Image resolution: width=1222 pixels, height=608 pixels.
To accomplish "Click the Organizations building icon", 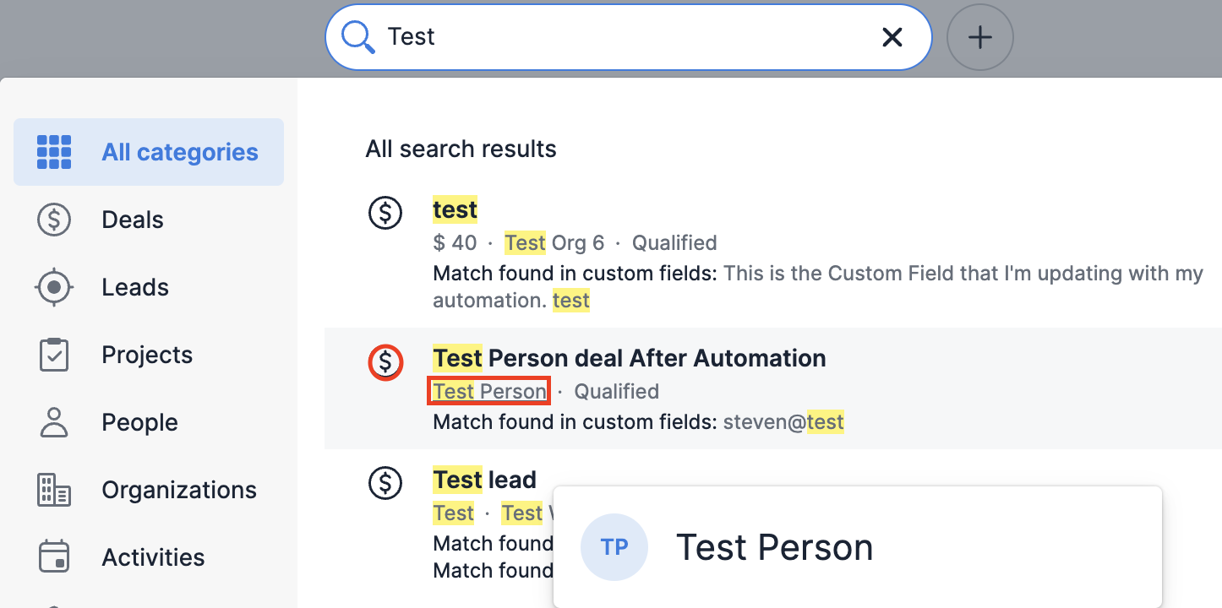I will (x=54, y=490).
